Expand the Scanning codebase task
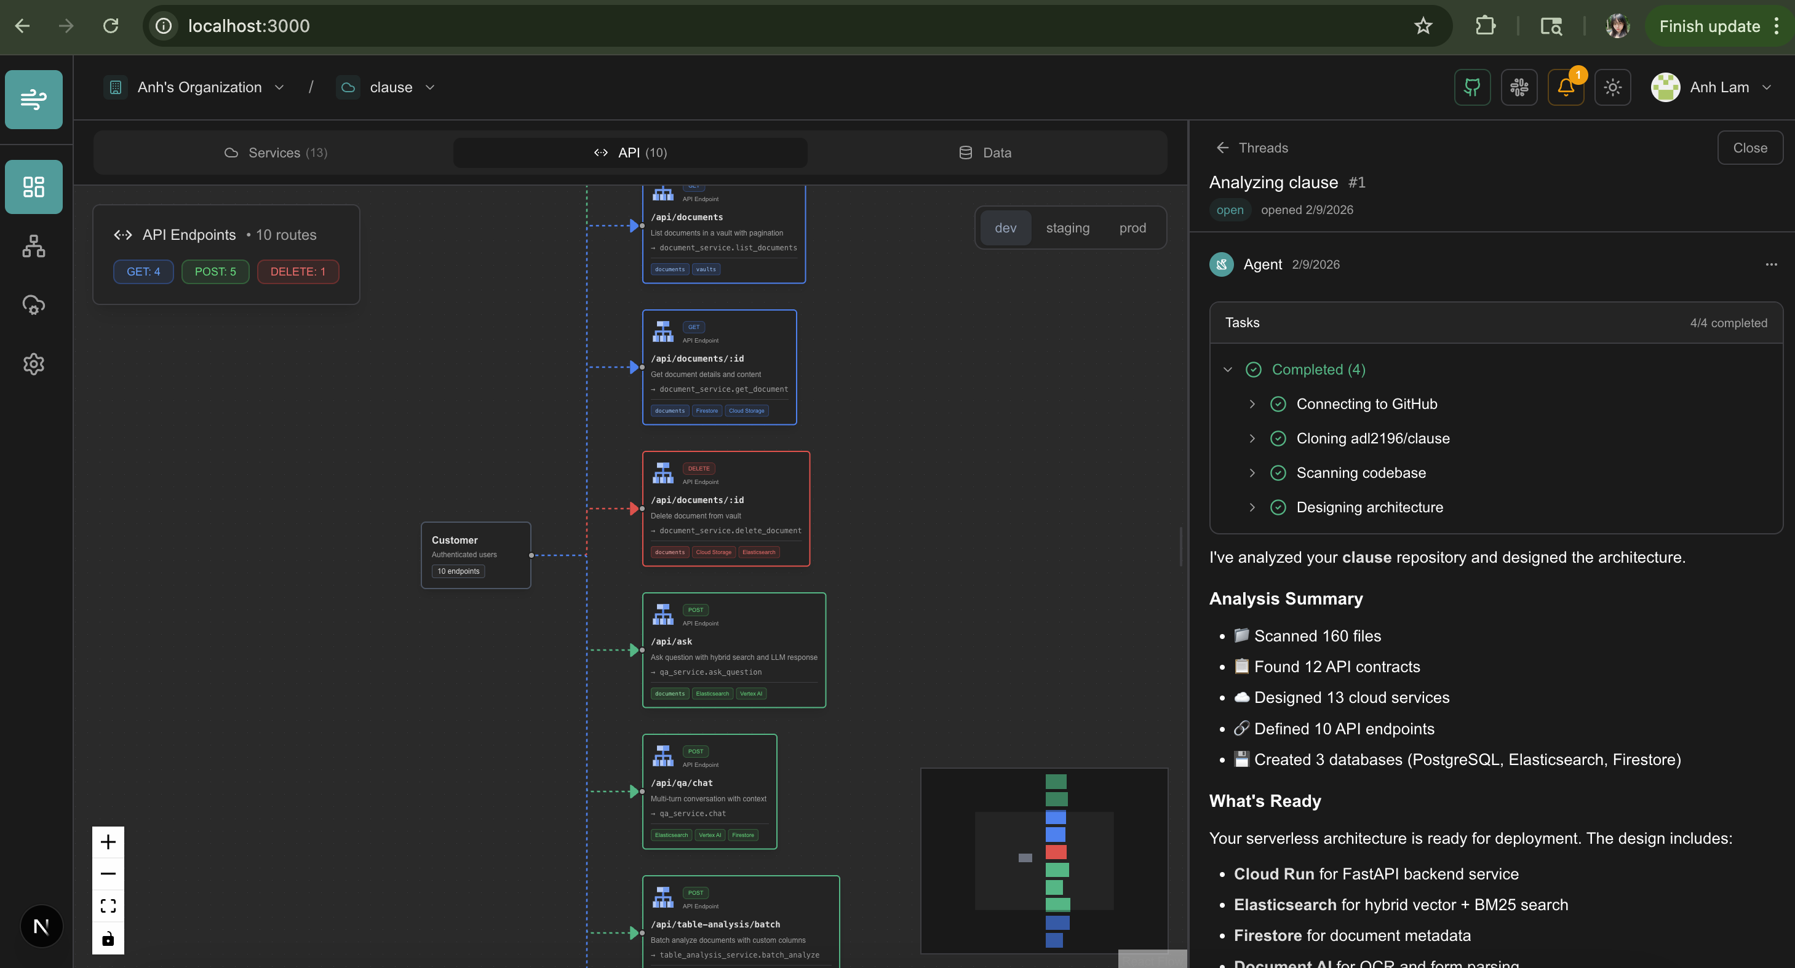The height and width of the screenshot is (968, 1795). (x=1251, y=473)
